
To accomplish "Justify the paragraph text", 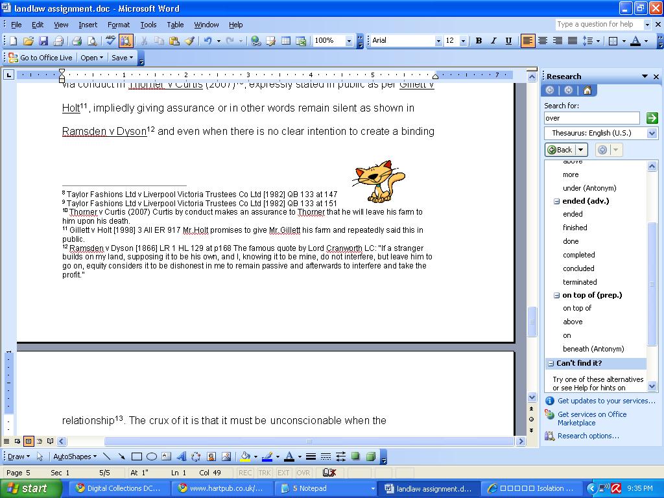I will [573, 41].
